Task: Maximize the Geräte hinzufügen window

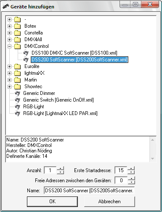Action: click(x=135, y=4)
